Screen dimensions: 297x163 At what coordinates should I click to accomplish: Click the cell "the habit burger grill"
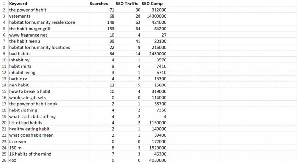[x=49, y=29]
